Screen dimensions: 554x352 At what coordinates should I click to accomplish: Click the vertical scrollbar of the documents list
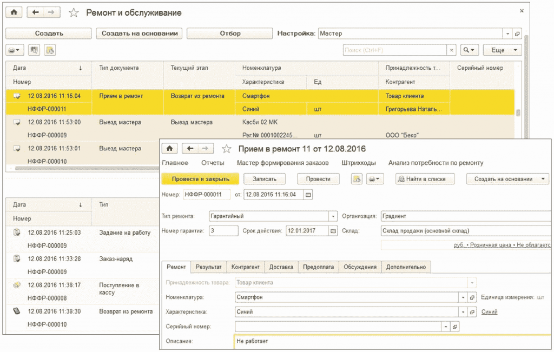tap(518, 113)
